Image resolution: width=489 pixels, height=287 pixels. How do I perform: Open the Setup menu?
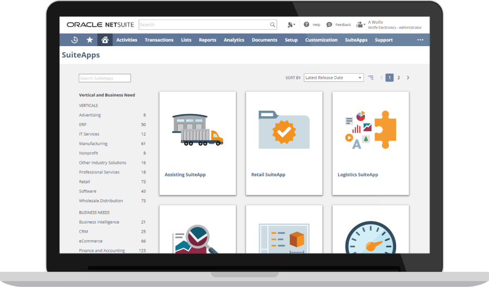click(291, 40)
